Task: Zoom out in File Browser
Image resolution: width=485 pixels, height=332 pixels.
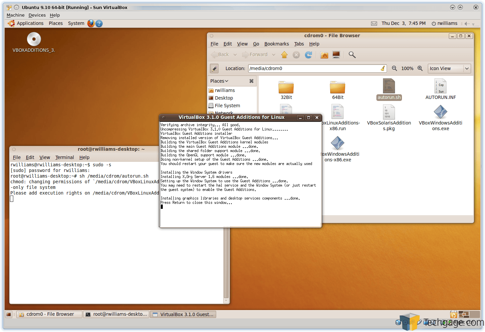Action: pyautogui.click(x=394, y=68)
